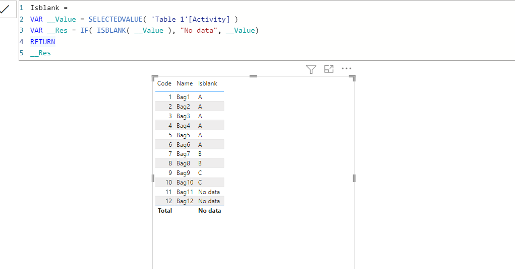The image size is (515, 269).
Task: Click the __Res on line 5
Action: [41, 53]
